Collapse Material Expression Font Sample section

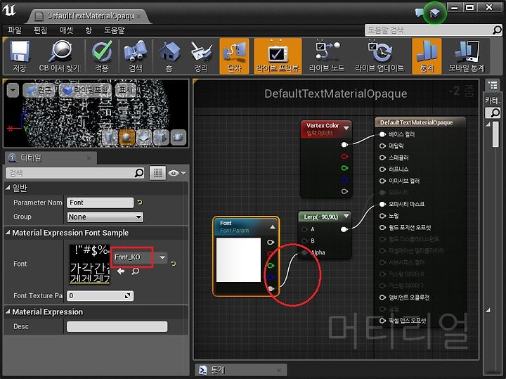point(8,233)
